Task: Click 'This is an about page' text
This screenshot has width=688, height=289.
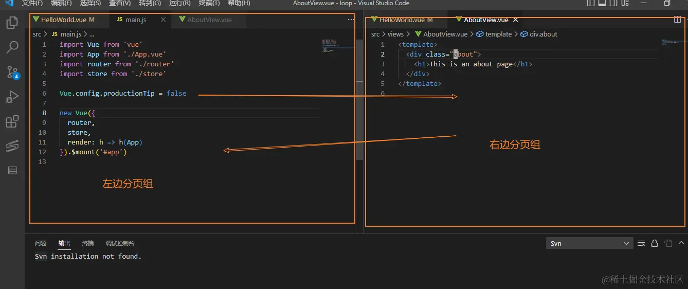Action: pos(471,64)
